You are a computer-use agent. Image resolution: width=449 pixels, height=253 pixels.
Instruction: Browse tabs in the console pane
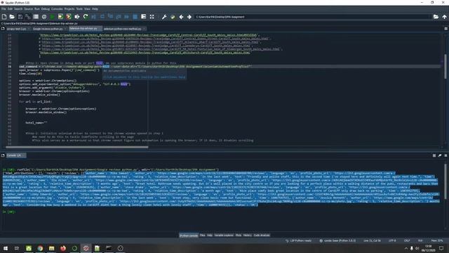pyautogui.click(x=3, y=155)
